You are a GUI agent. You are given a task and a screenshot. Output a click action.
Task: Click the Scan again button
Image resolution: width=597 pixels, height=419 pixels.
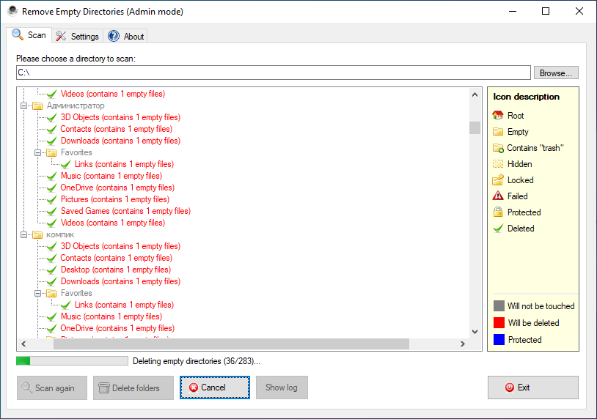pos(52,388)
